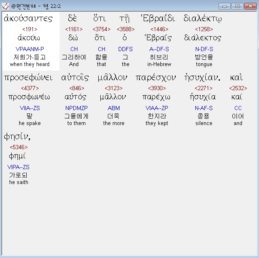Click parsing code N-DF-S
259x258 pixels.
(x=204, y=49)
